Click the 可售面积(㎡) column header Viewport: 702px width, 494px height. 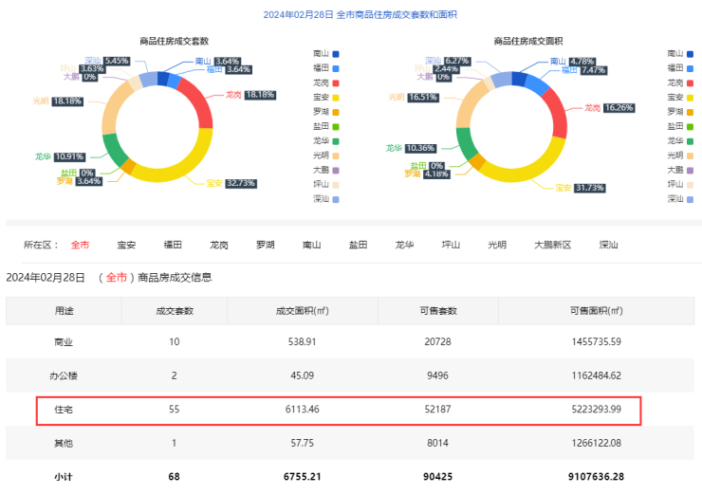[x=596, y=310]
